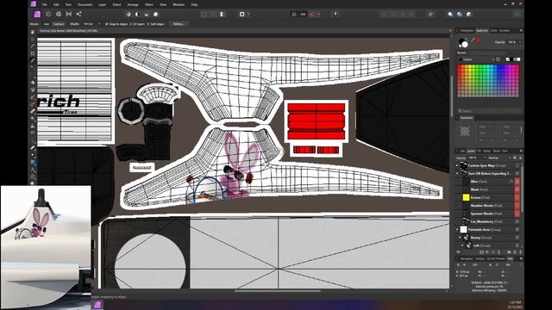Open the File menu
The image size is (552, 310).
[44, 4]
